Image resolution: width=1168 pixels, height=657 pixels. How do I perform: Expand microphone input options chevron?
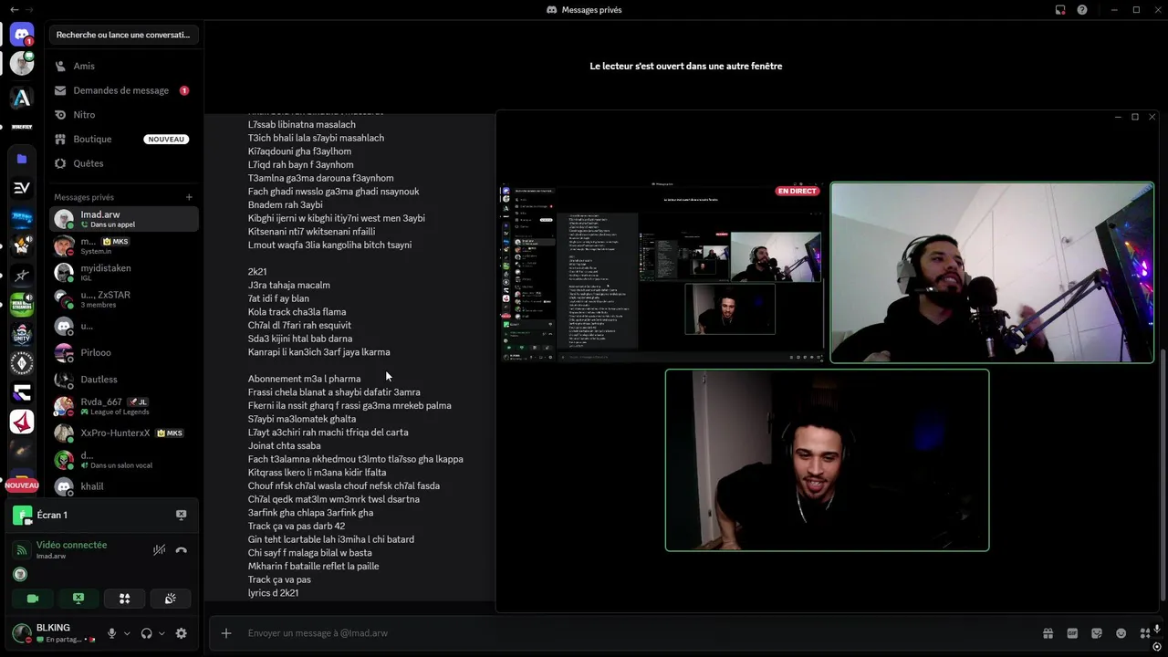point(127,633)
